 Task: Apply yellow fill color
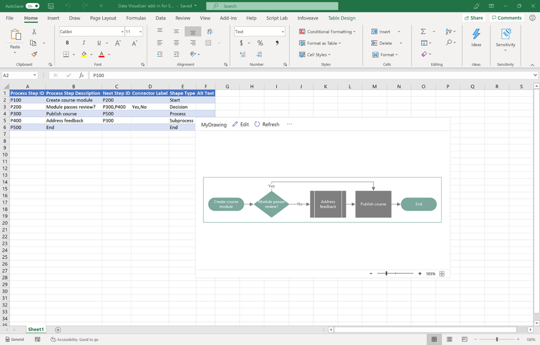[x=84, y=55]
